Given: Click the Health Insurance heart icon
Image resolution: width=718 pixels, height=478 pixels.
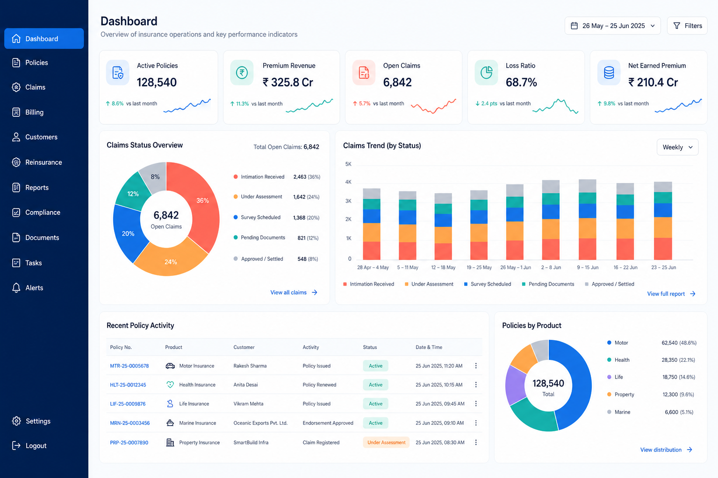Looking at the screenshot, I should tap(170, 385).
